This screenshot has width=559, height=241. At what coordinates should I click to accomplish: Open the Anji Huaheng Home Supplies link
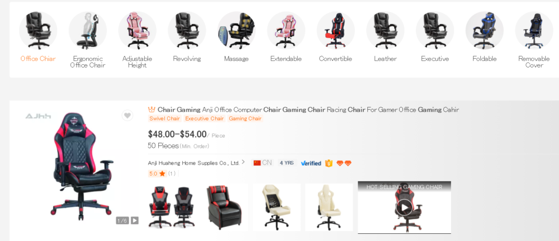click(x=194, y=163)
